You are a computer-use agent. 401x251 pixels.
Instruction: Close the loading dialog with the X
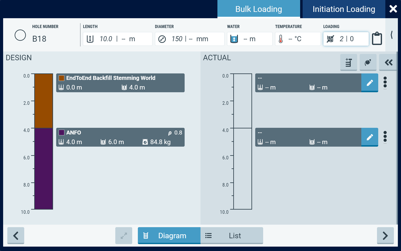click(x=393, y=9)
